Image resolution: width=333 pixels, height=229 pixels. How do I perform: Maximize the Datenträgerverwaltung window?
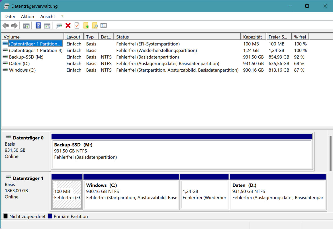pyautogui.click(x=307, y=6)
